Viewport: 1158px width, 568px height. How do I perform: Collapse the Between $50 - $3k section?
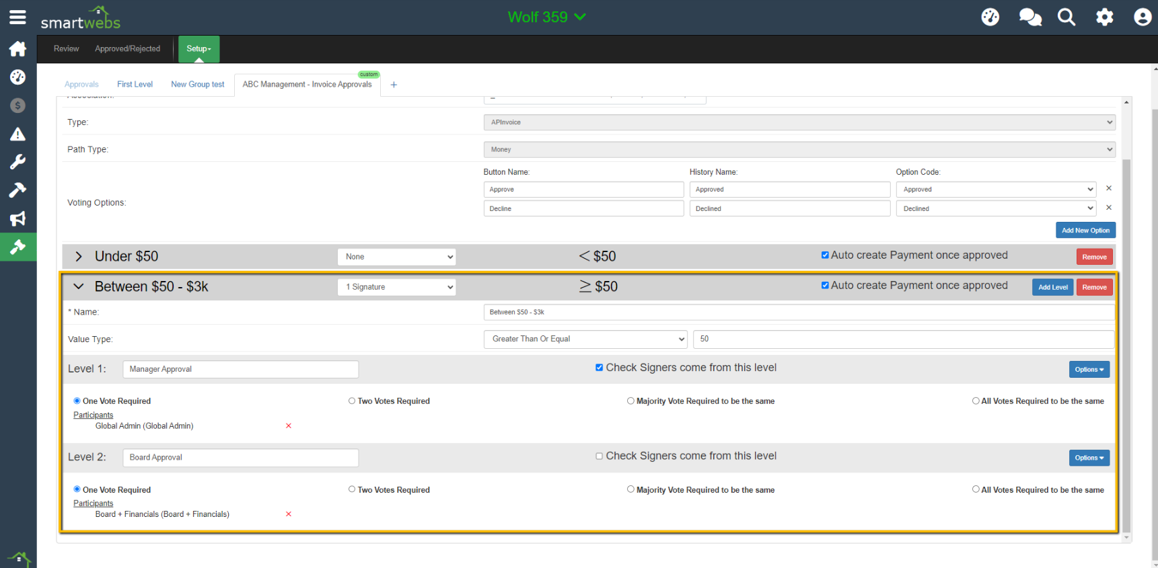79,286
